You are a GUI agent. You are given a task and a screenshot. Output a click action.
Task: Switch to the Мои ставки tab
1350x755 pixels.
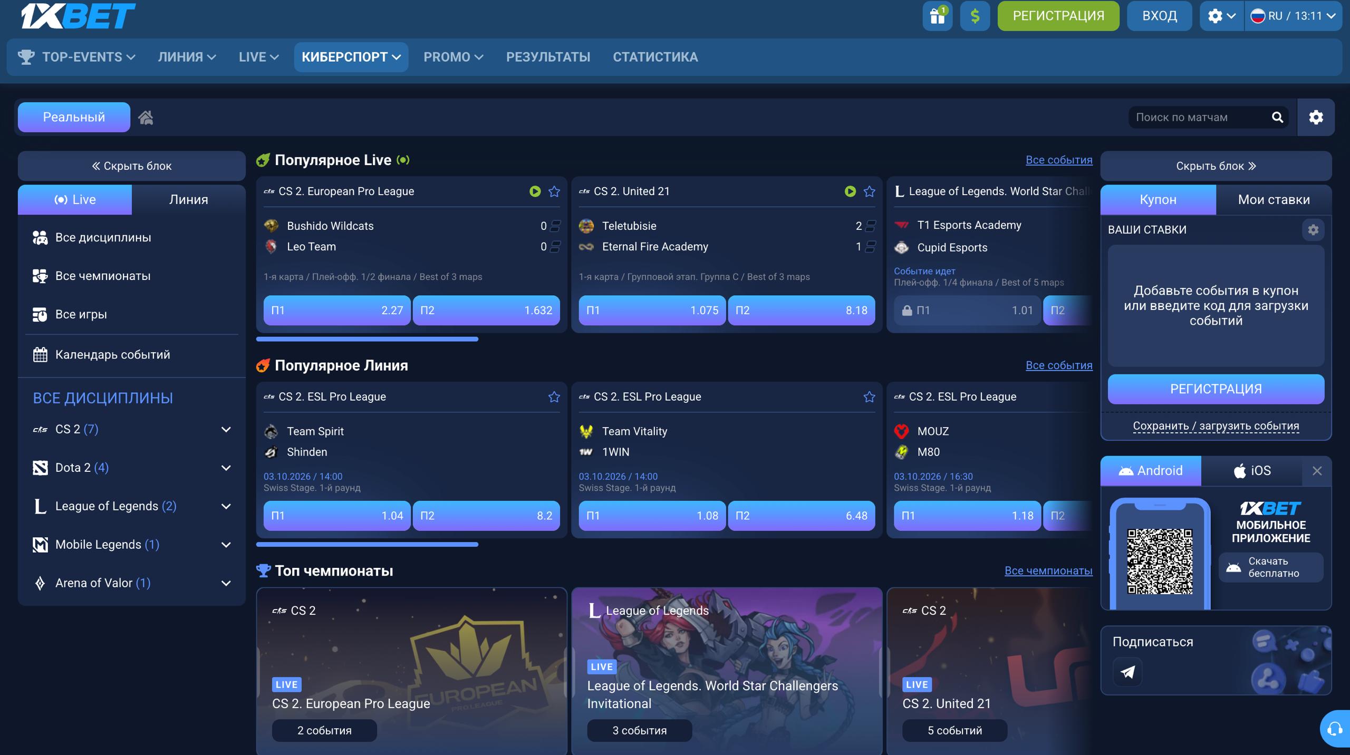pyautogui.click(x=1274, y=199)
